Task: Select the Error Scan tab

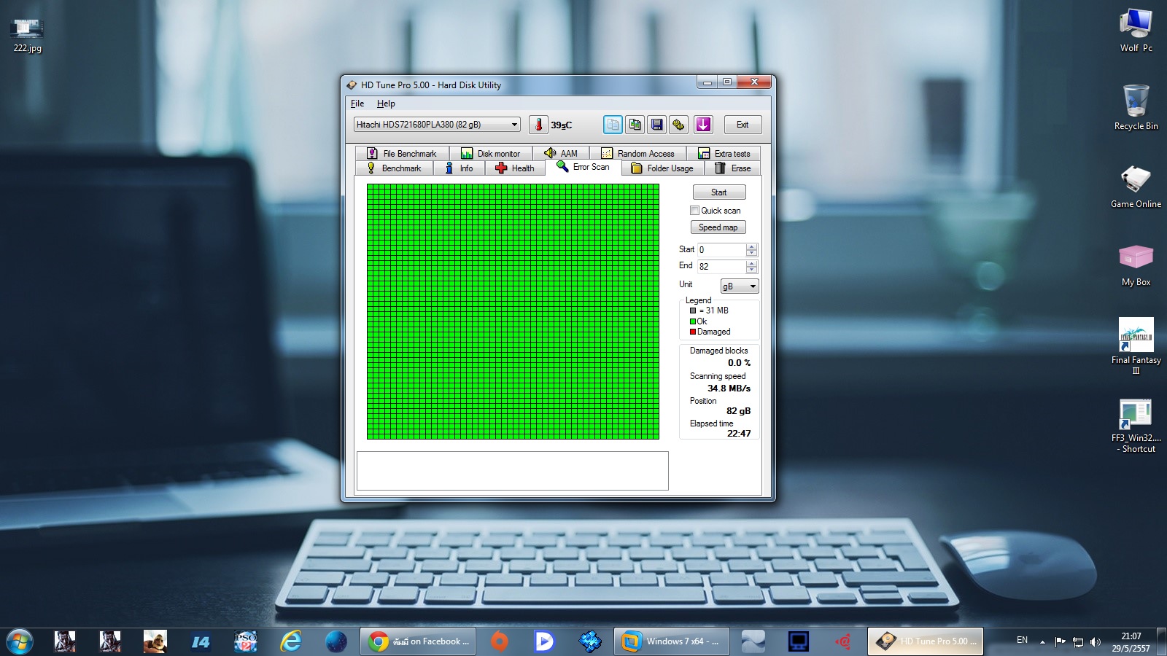Action: (x=583, y=167)
